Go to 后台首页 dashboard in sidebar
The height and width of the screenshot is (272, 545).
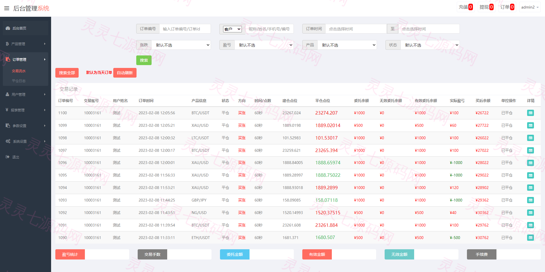26,28
